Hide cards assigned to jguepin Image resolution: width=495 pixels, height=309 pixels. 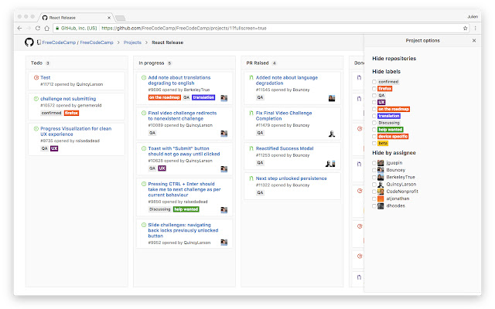coord(374,163)
